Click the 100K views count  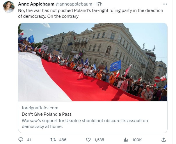pos(137,140)
